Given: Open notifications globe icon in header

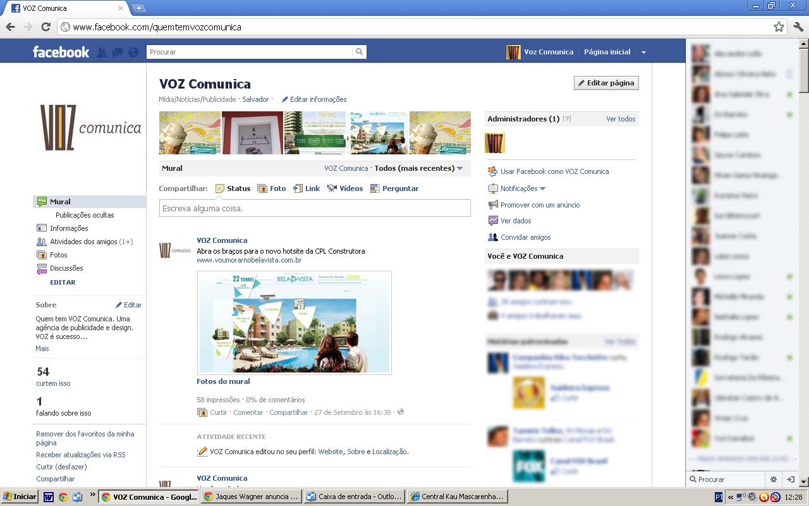Looking at the screenshot, I should point(133,52).
